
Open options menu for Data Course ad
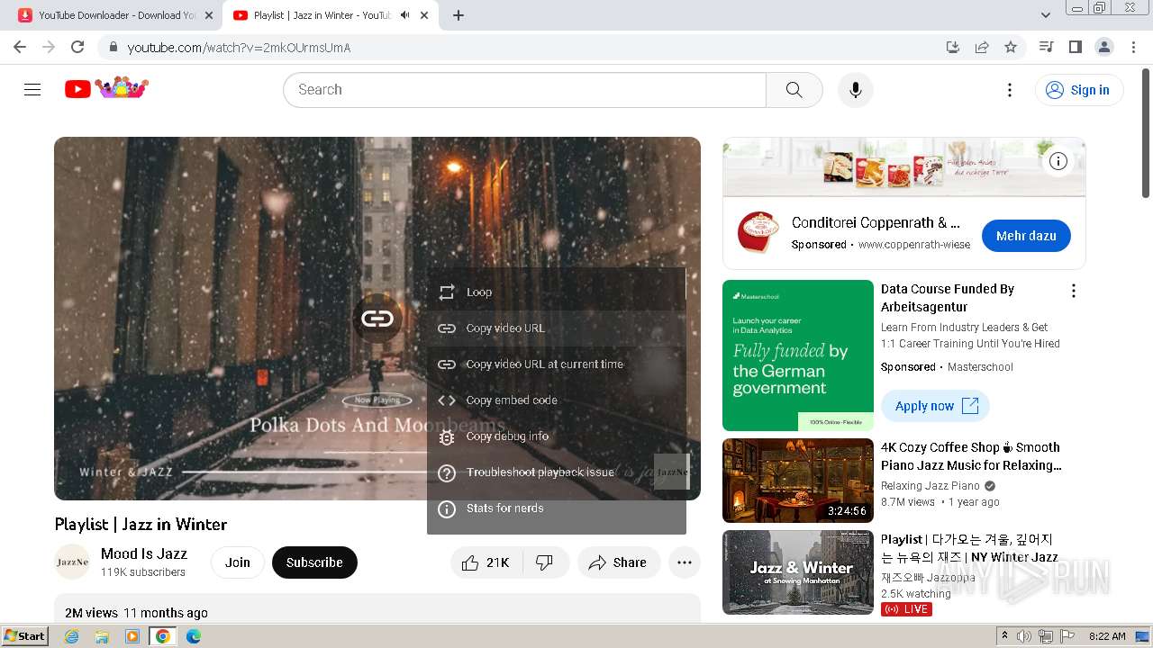pos(1073,291)
